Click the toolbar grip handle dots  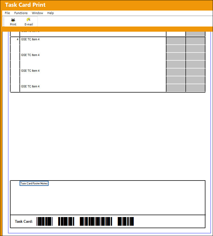(x=4, y=22)
